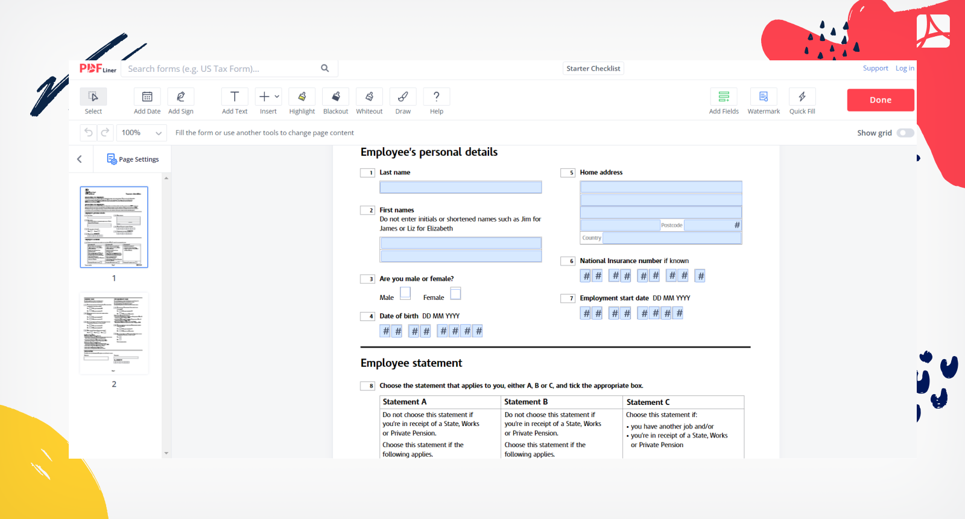
Task: Click the Support link
Action: [x=875, y=68]
